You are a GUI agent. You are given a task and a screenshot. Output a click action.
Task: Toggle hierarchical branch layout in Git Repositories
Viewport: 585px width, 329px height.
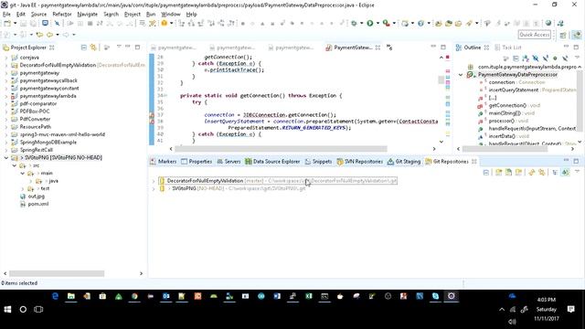tap(555, 173)
